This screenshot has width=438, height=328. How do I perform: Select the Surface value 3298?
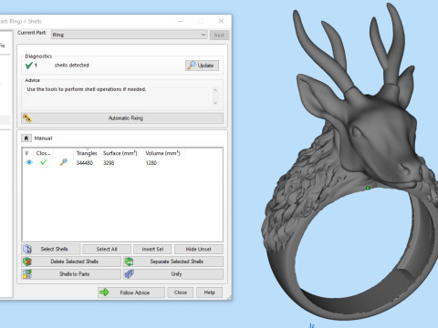[x=109, y=163]
